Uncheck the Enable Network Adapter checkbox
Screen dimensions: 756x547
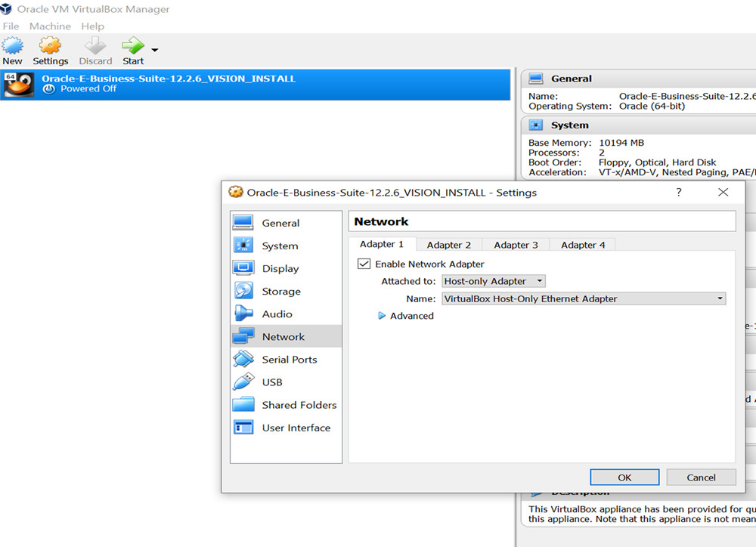364,264
